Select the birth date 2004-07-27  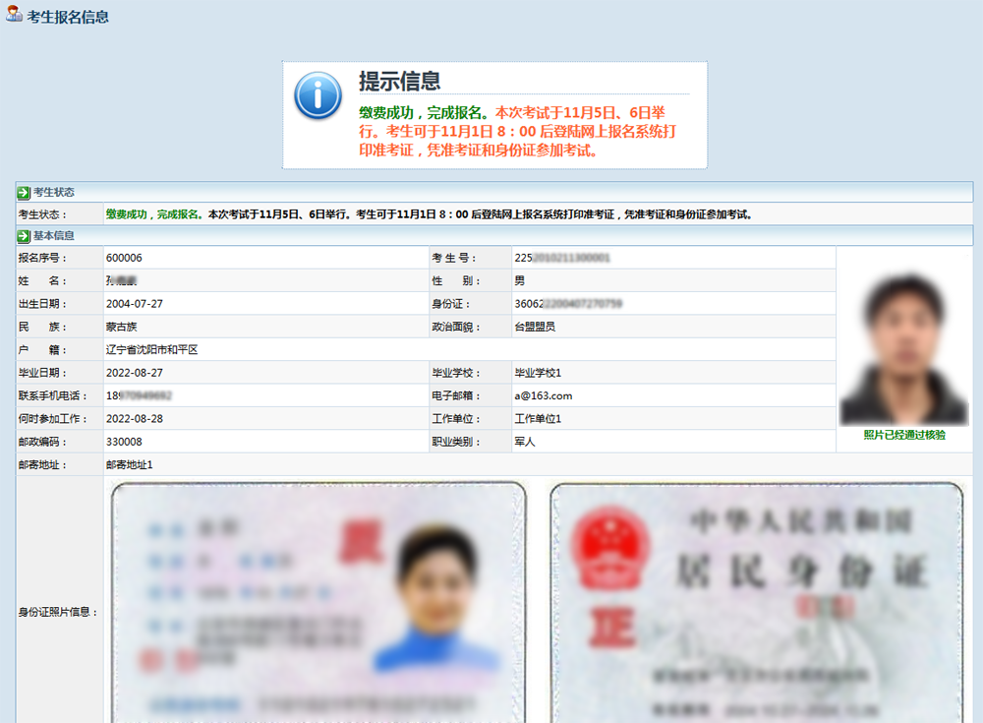(x=135, y=304)
